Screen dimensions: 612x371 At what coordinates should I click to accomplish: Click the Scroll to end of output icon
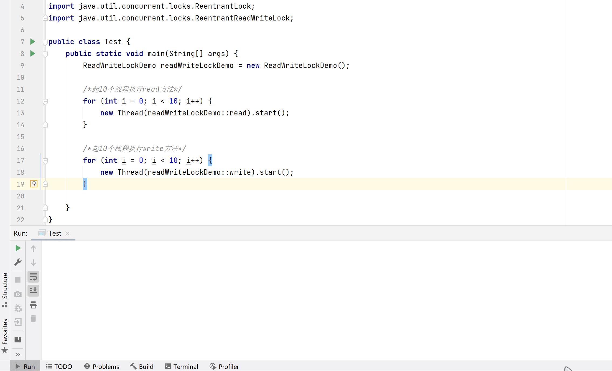(33, 290)
